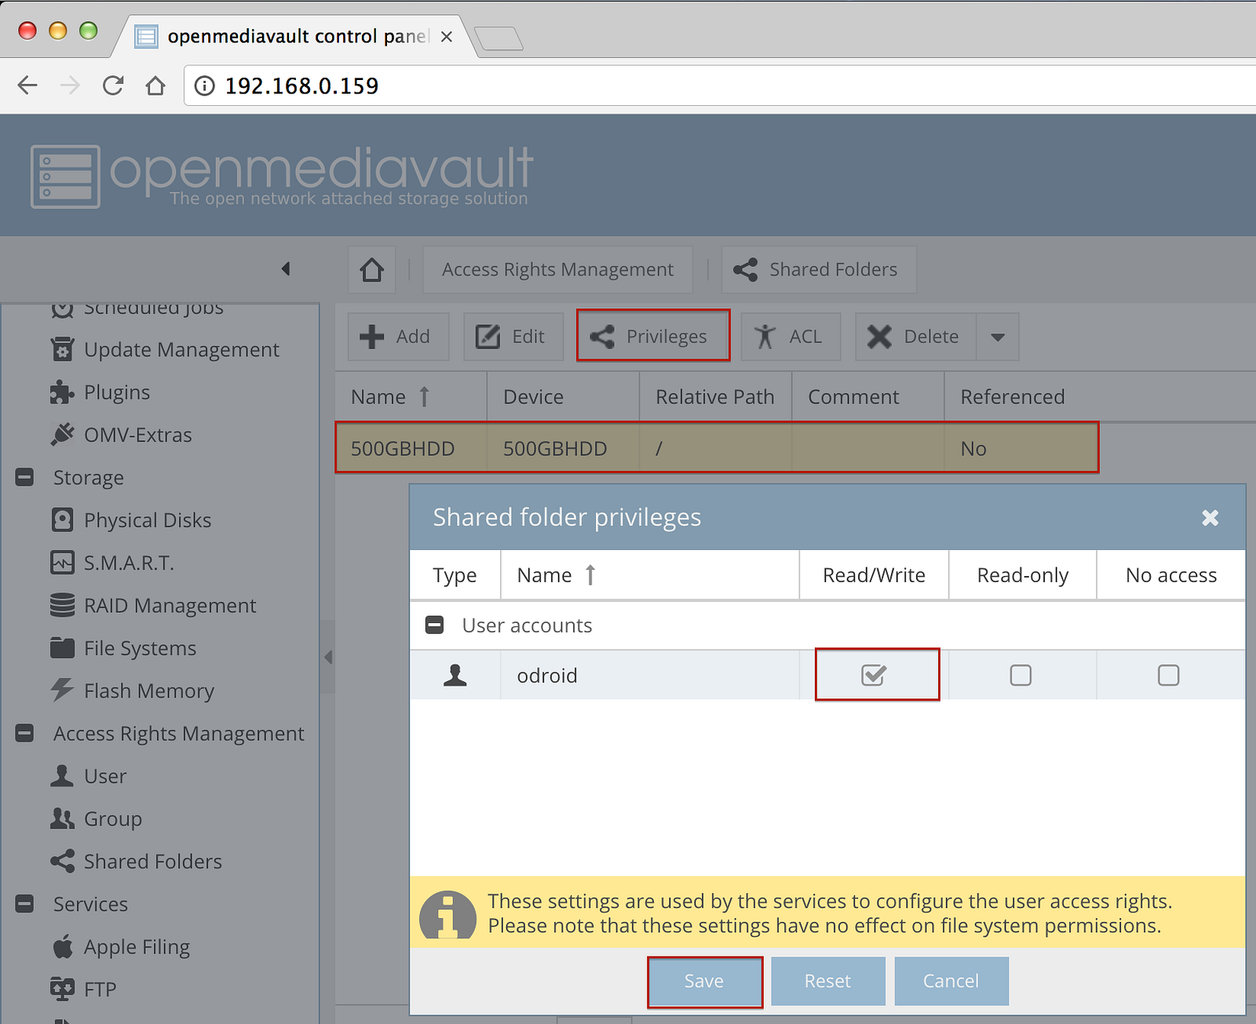Viewport: 1256px width, 1024px height.
Task: Click the browser reload icon
Action: coord(113,86)
